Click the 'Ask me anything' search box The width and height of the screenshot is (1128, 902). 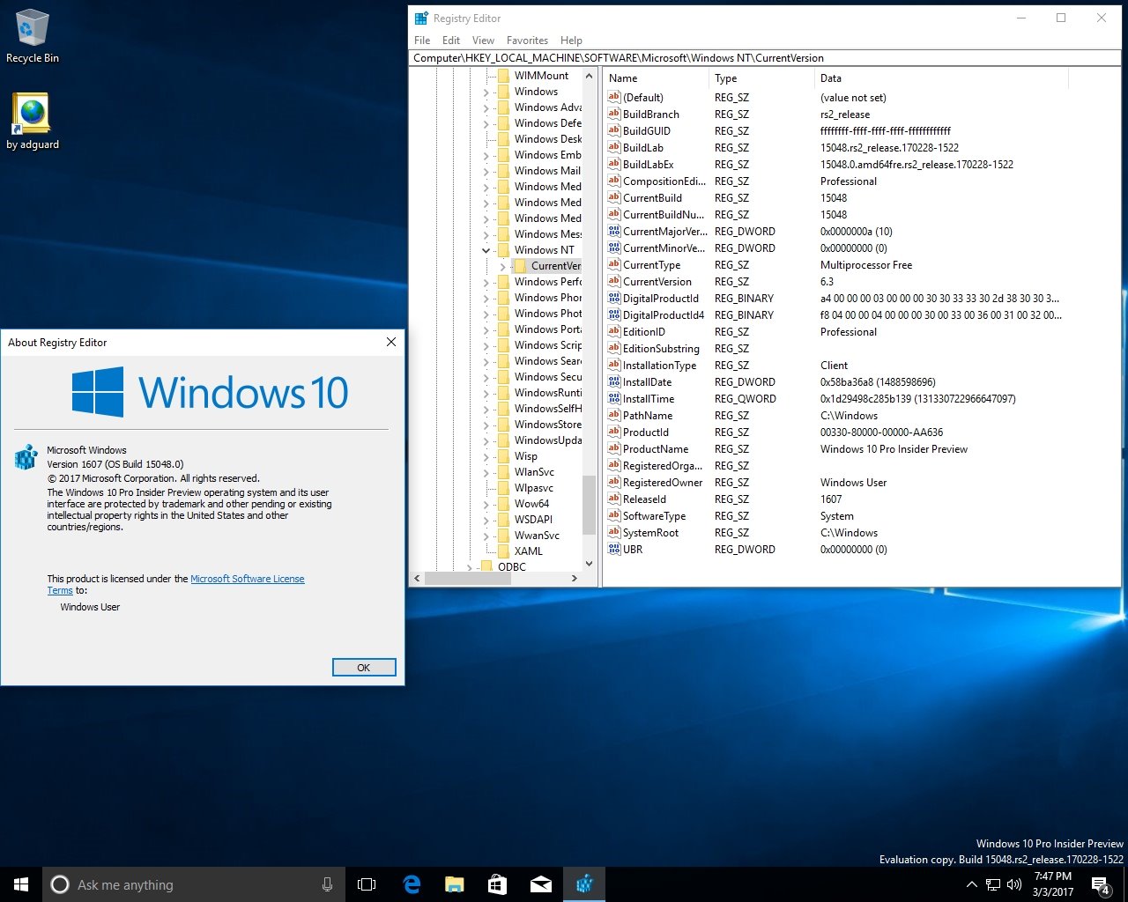(193, 884)
